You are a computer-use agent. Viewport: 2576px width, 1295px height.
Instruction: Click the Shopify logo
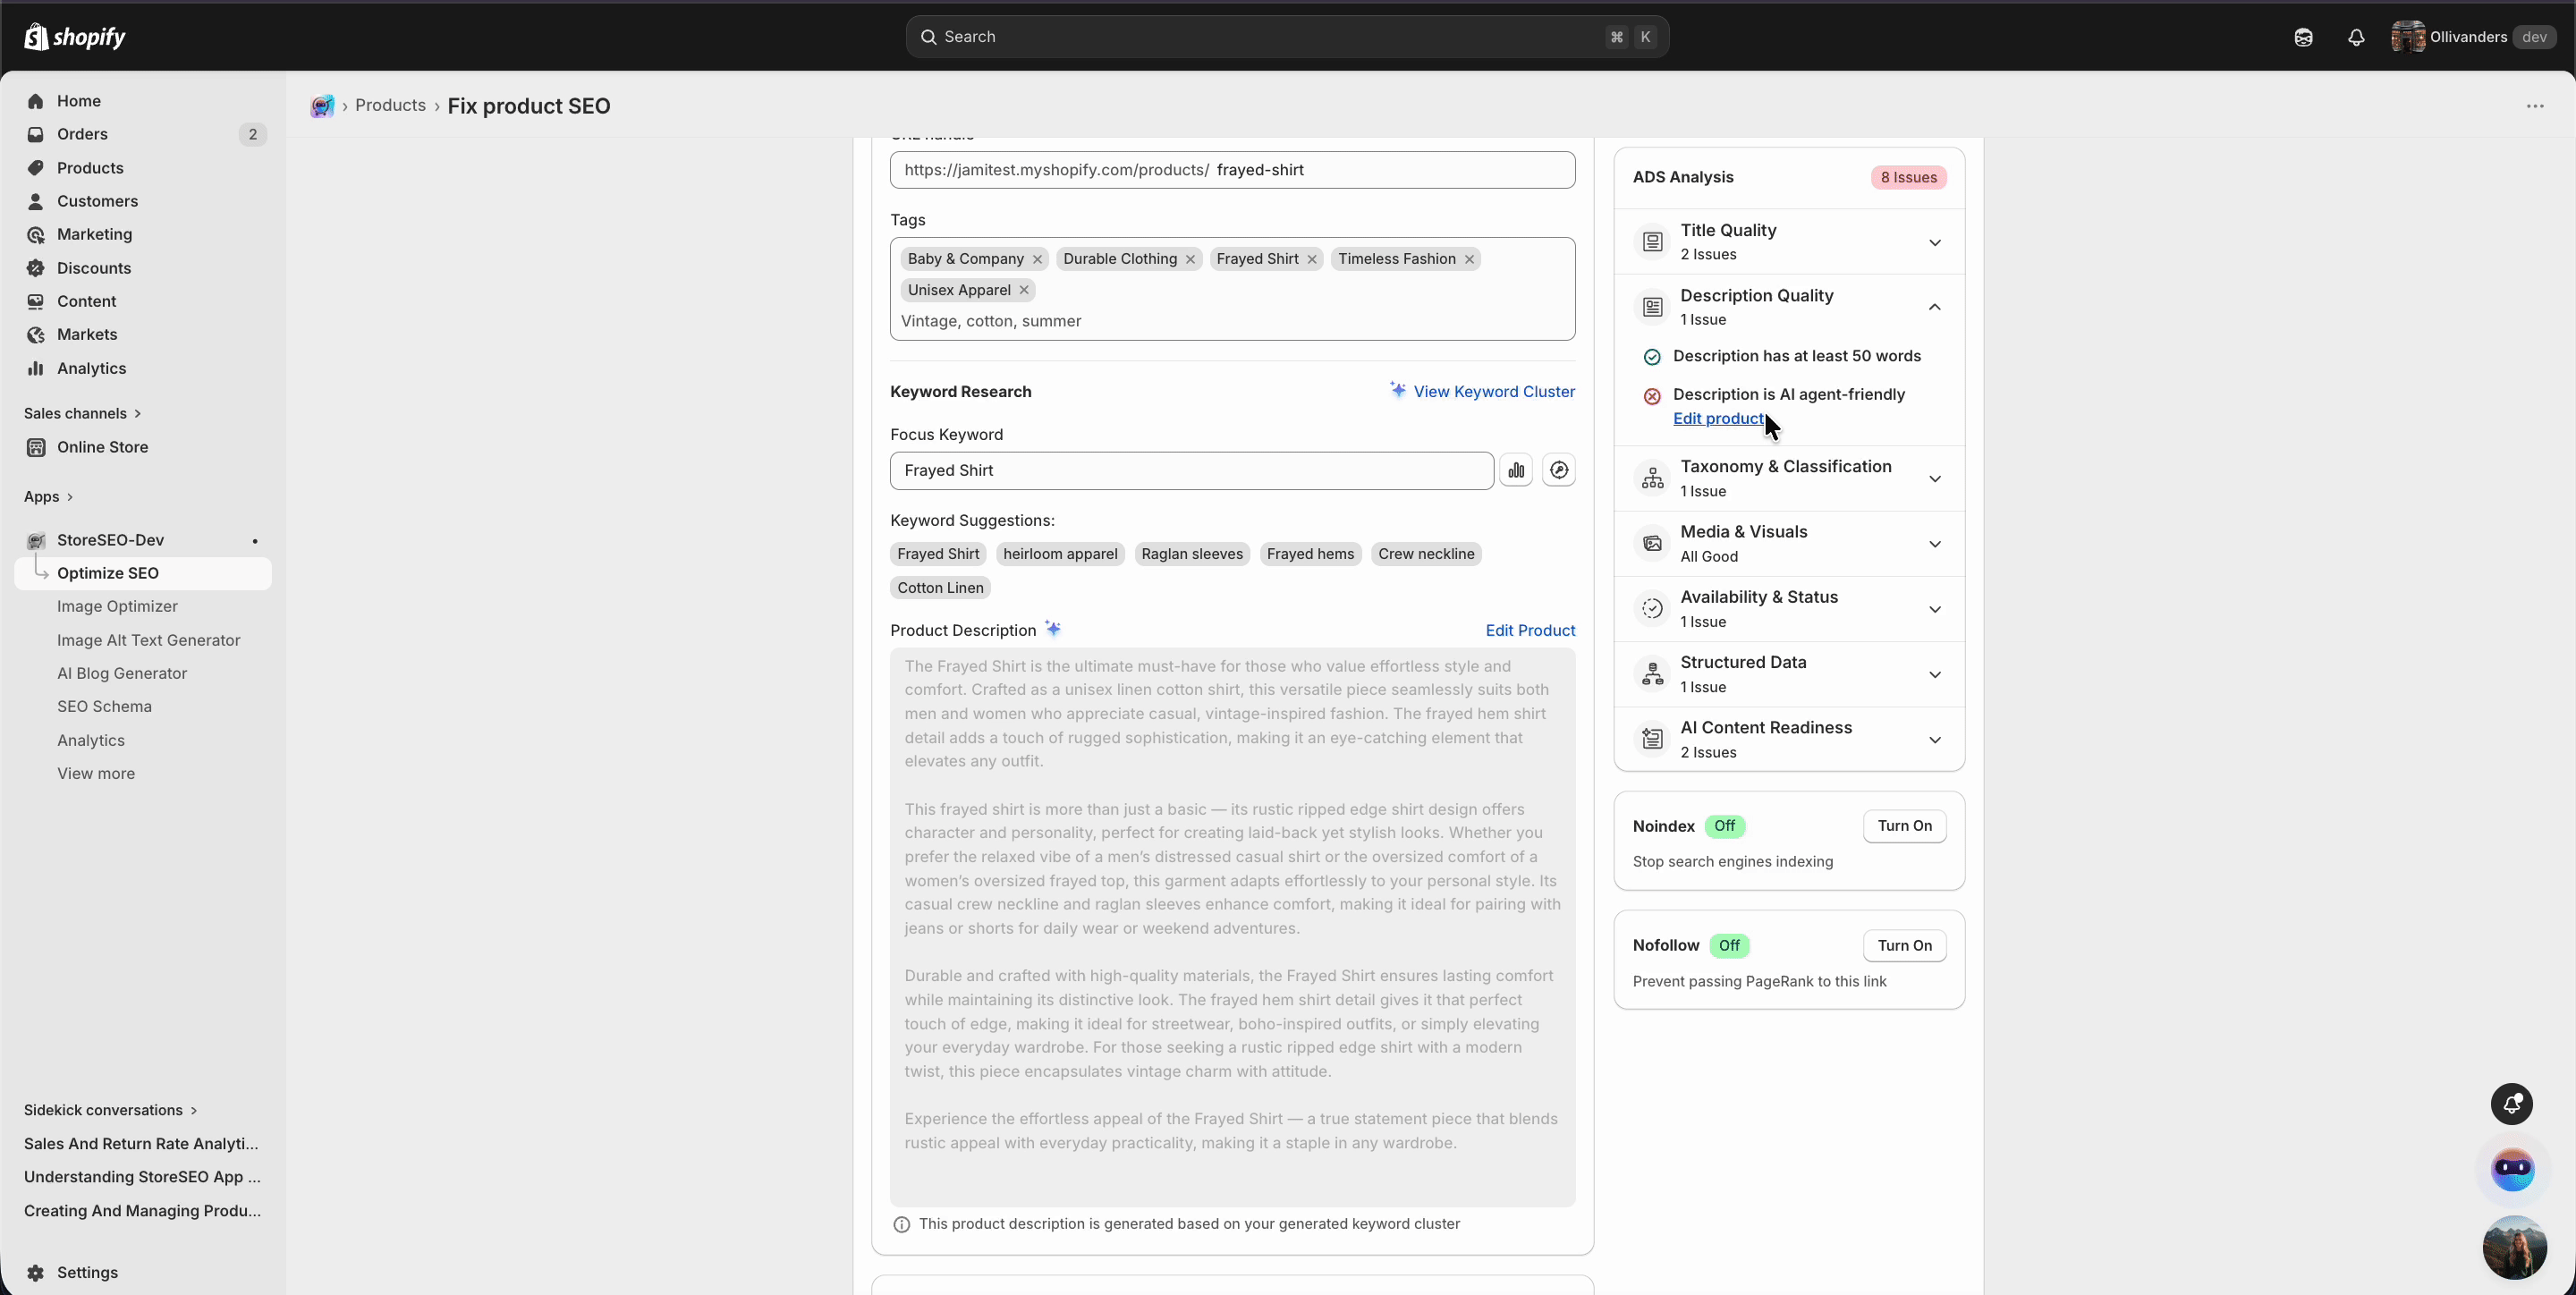74,36
